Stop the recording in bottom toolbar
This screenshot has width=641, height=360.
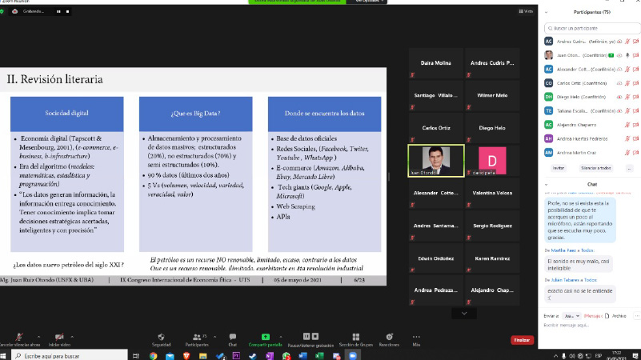coord(315,336)
